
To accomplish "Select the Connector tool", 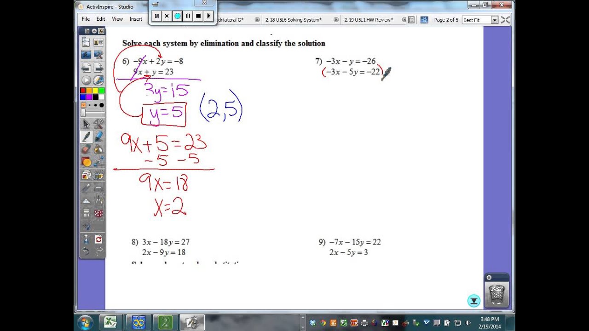I will click(x=98, y=162).
